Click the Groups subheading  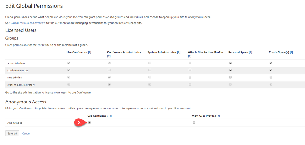12,38
